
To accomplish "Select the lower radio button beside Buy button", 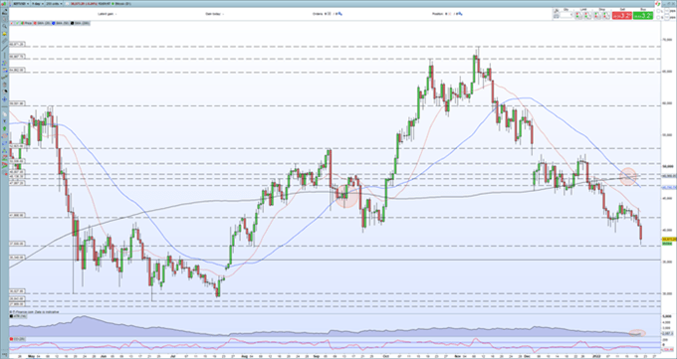I will click(658, 17).
